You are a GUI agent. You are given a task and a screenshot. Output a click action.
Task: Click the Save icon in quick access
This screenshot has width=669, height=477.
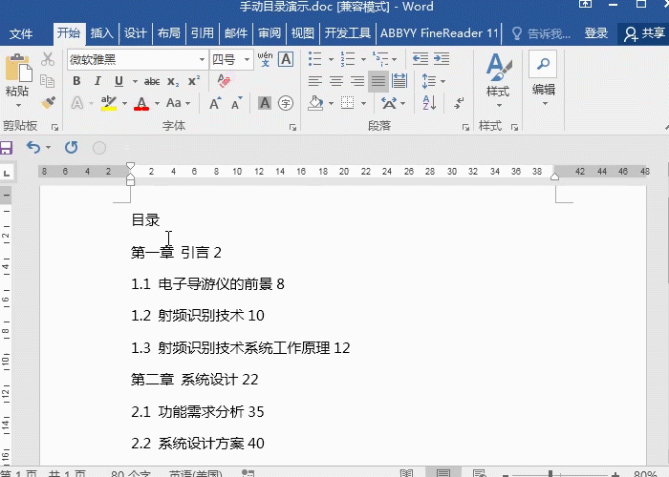coord(6,148)
